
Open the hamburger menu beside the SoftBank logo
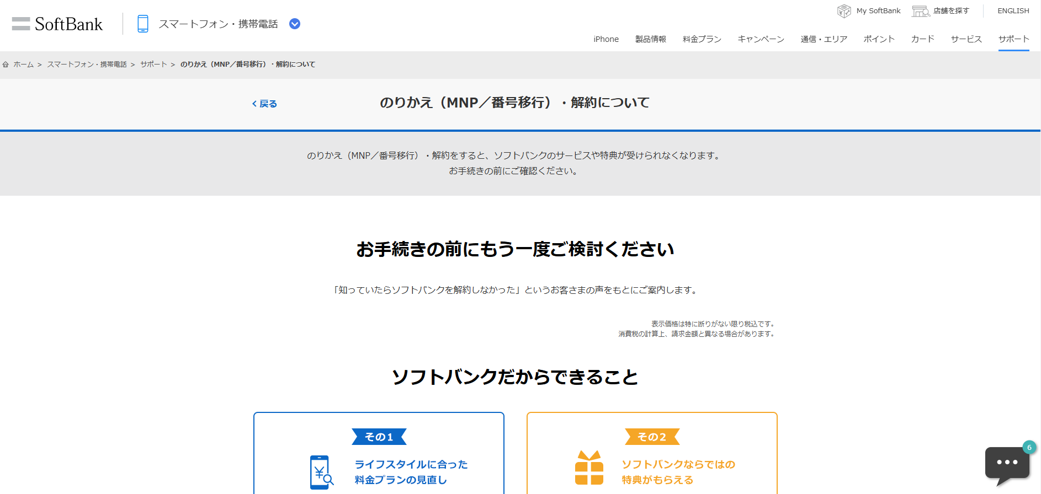click(x=21, y=24)
